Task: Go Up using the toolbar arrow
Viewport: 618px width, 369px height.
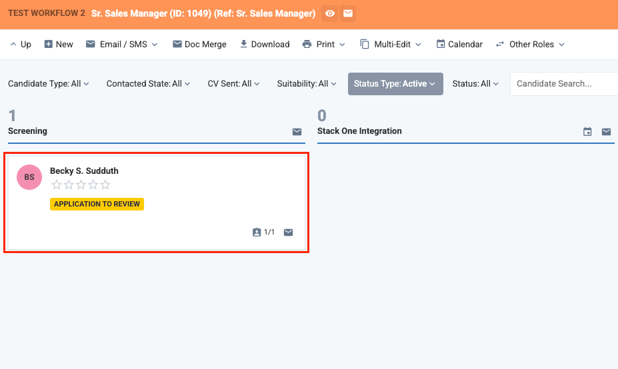Action: tap(21, 44)
